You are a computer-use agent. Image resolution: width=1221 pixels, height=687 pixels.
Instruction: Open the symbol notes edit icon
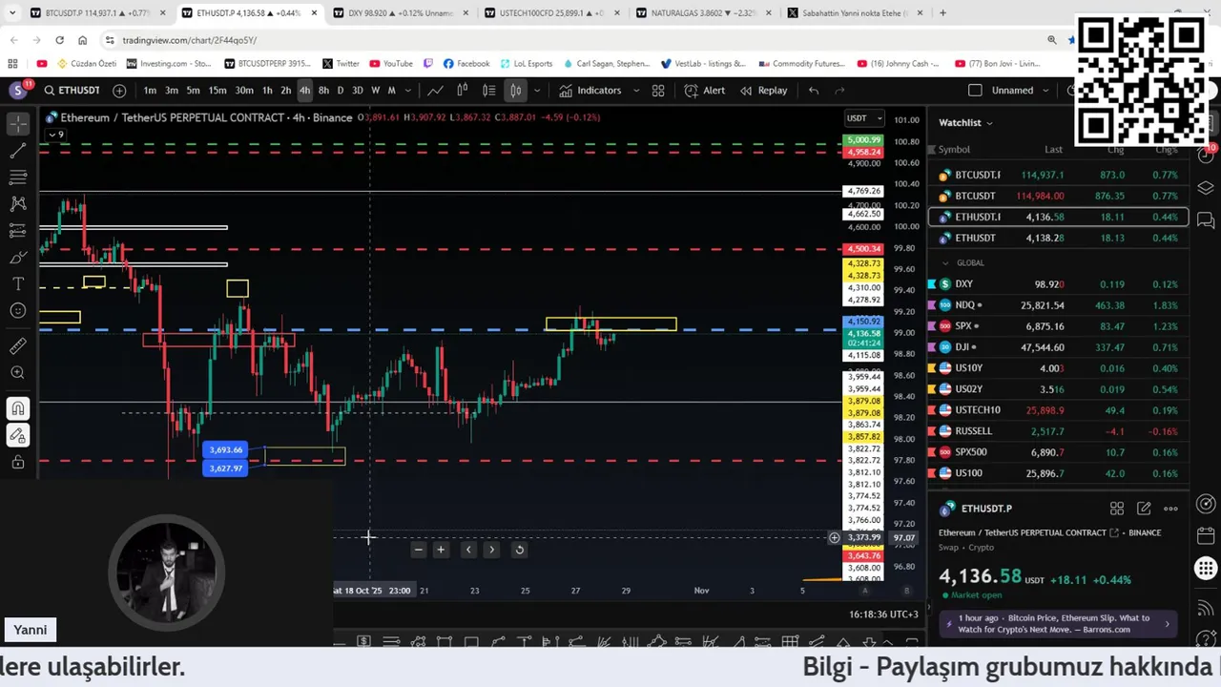click(1144, 509)
